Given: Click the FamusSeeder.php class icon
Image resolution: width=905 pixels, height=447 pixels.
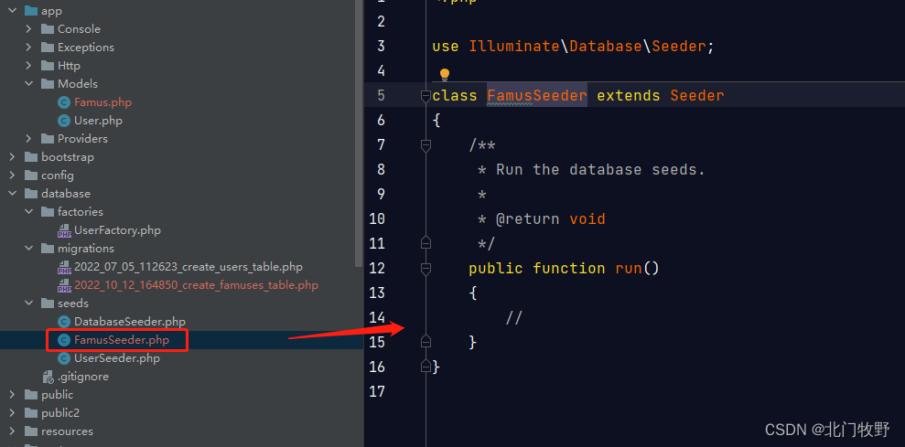Looking at the screenshot, I should [64, 340].
